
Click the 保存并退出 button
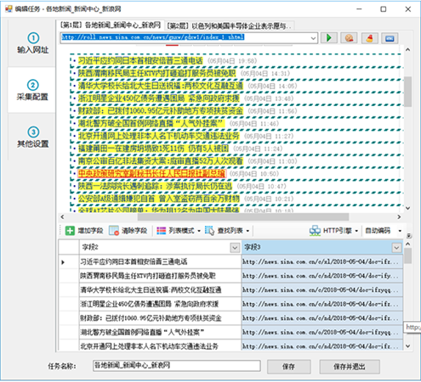[350, 367]
